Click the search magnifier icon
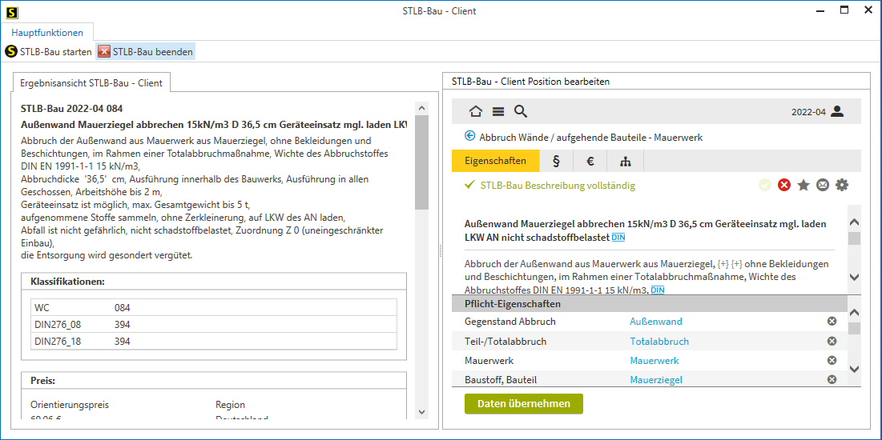 (521, 112)
